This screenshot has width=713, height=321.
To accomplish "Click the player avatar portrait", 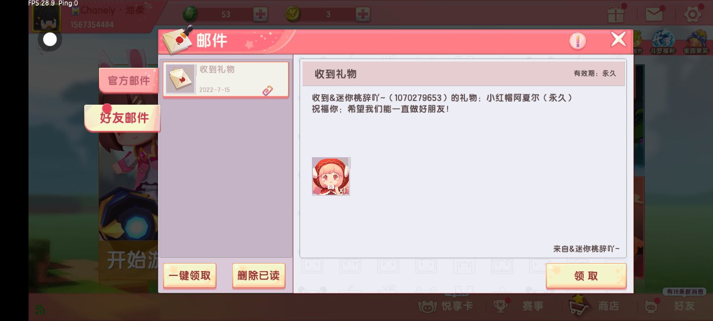I will point(46,17).
